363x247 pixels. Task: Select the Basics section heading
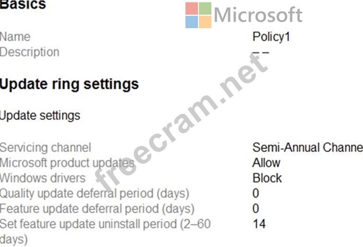tap(23, 4)
